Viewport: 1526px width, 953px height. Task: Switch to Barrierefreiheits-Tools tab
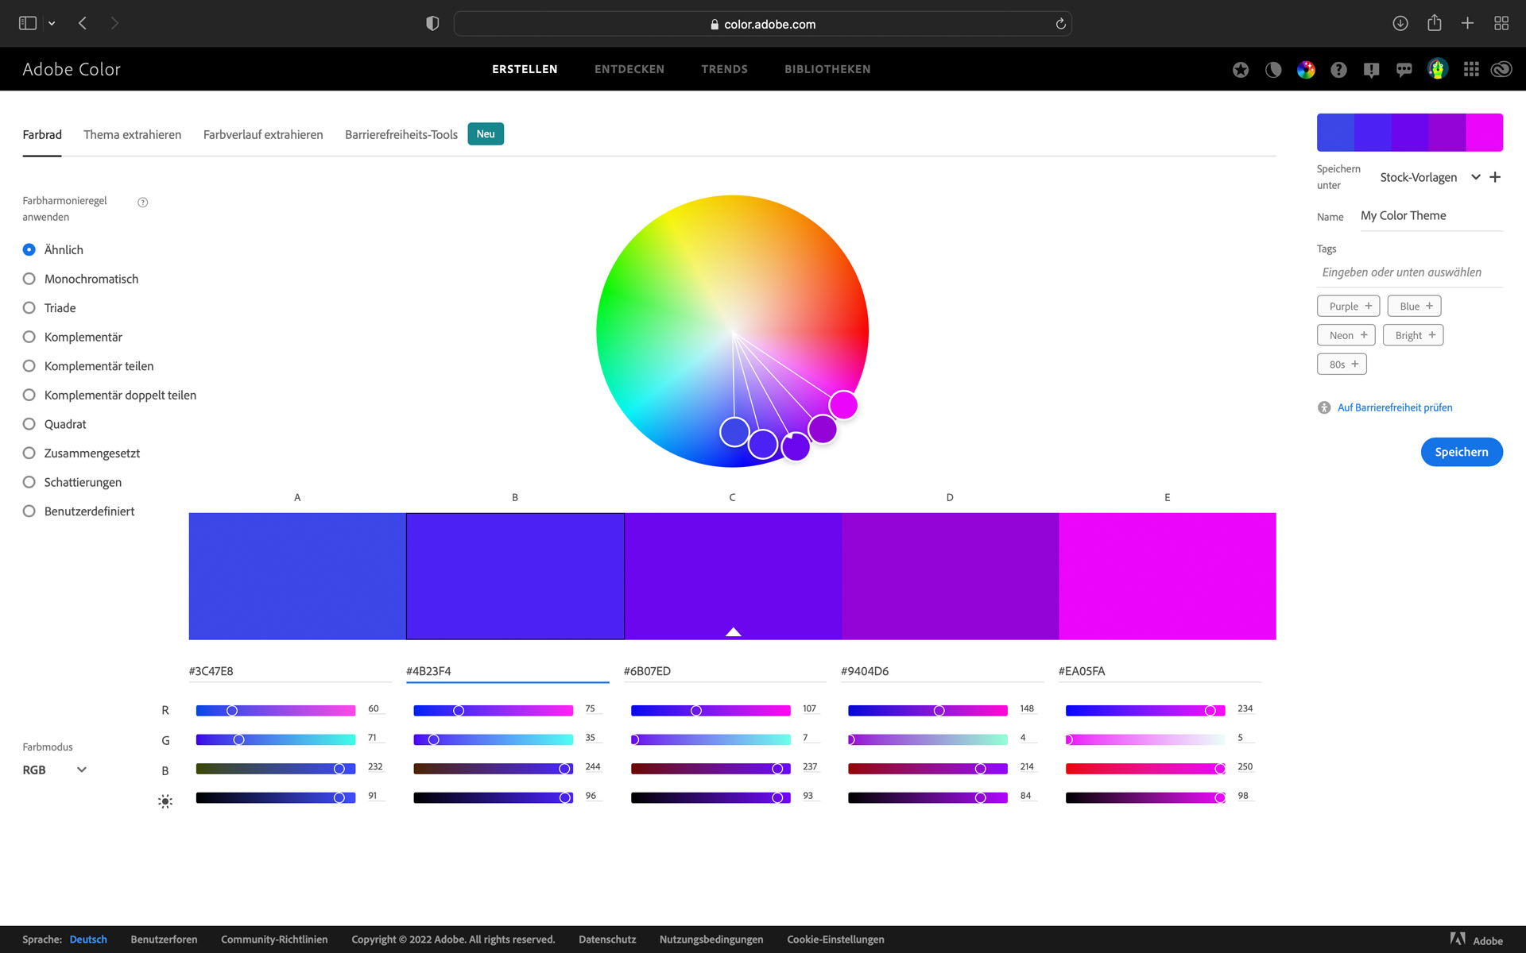401,134
